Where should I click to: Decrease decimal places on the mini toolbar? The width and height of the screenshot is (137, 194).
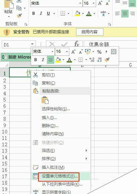click(99, 60)
